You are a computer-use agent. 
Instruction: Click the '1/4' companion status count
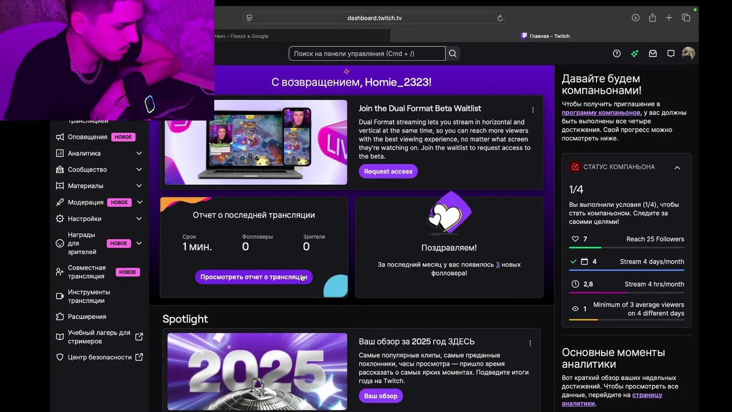[x=576, y=189]
